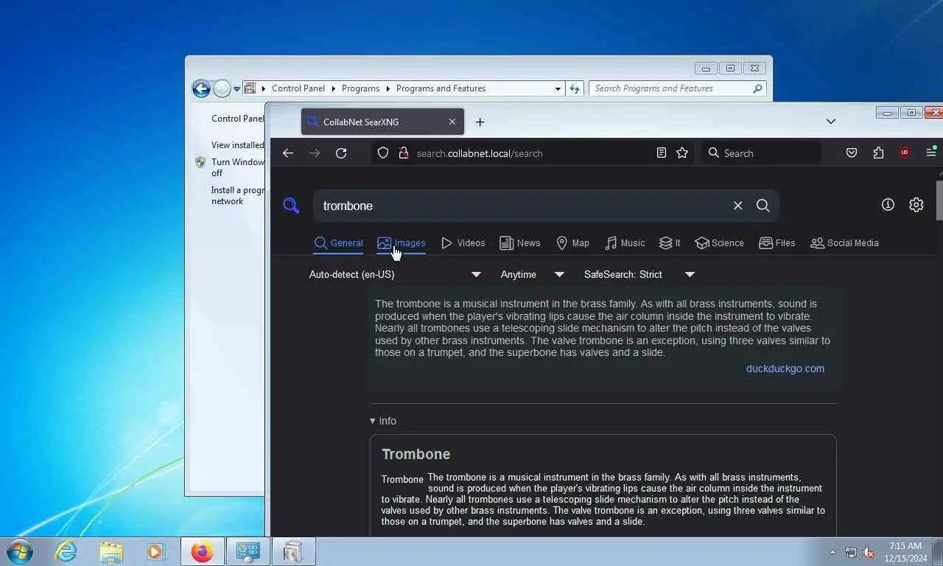Viewport: 943px width, 566px height.
Task: Open the Firefox hamburger menu
Action: [931, 153]
